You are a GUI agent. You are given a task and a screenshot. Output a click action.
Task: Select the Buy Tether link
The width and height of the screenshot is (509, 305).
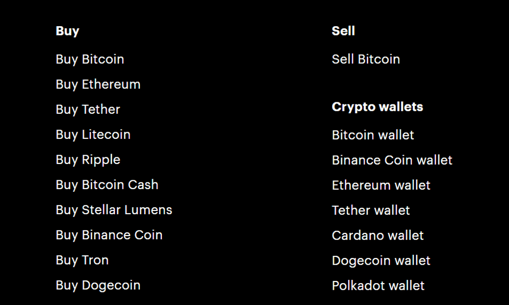tap(88, 110)
